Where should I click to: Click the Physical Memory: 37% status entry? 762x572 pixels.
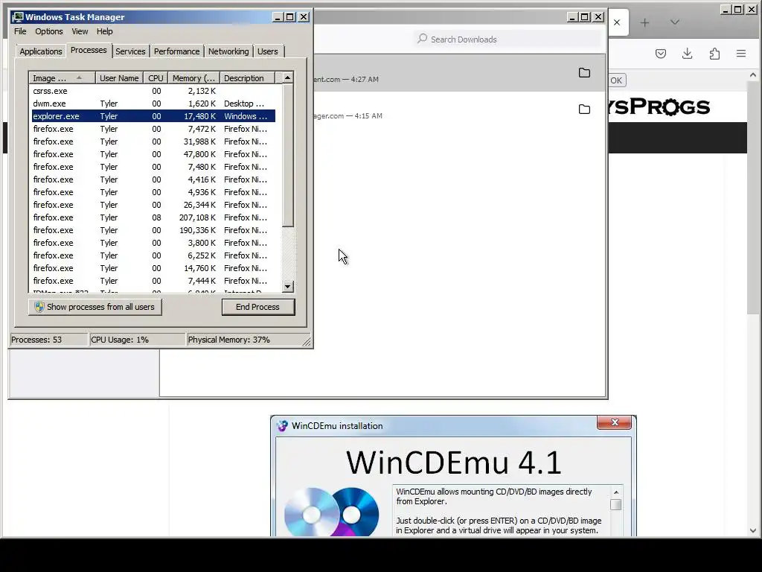(245, 340)
